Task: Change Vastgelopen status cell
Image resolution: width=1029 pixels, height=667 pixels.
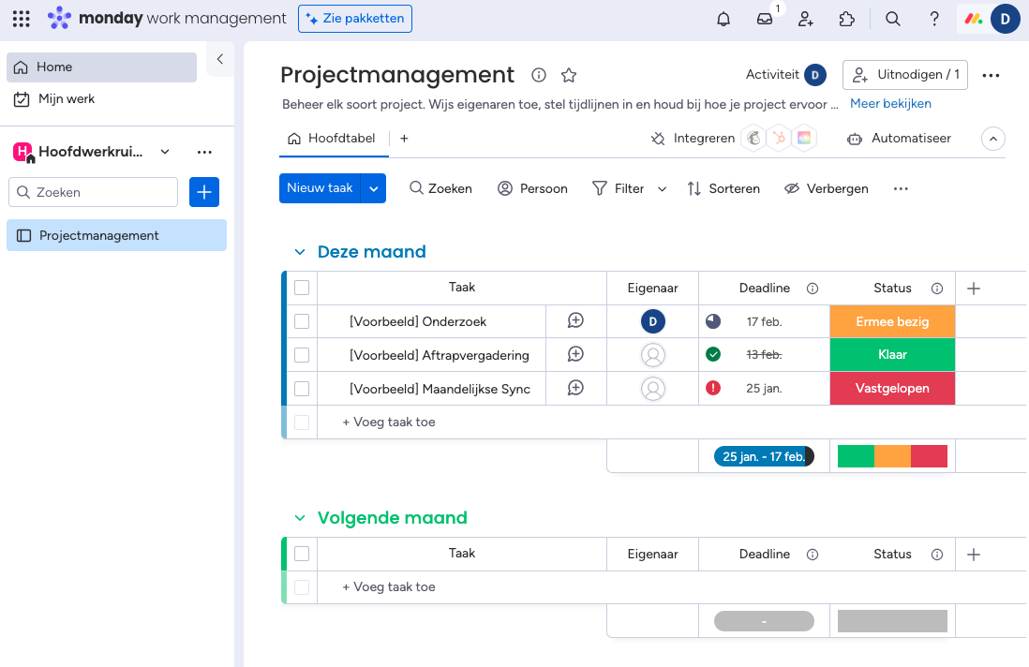Action: click(x=892, y=388)
